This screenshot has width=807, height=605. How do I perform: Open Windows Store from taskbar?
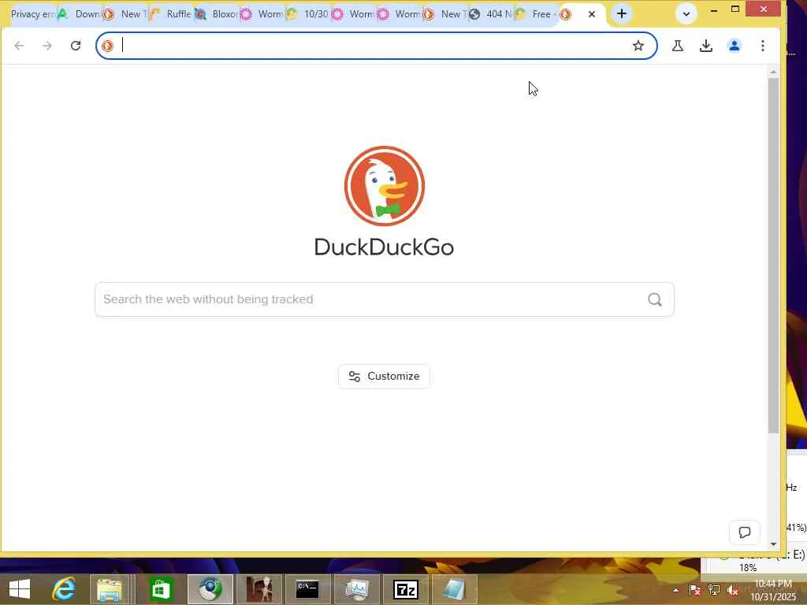coord(160,589)
